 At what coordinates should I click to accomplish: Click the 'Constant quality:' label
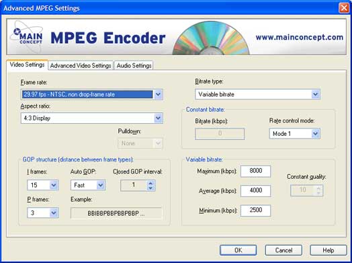tap(306, 177)
